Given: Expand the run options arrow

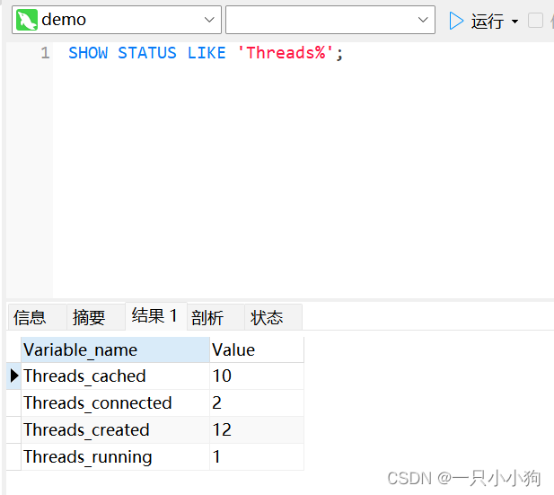Looking at the screenshot, I should point(515,22).
